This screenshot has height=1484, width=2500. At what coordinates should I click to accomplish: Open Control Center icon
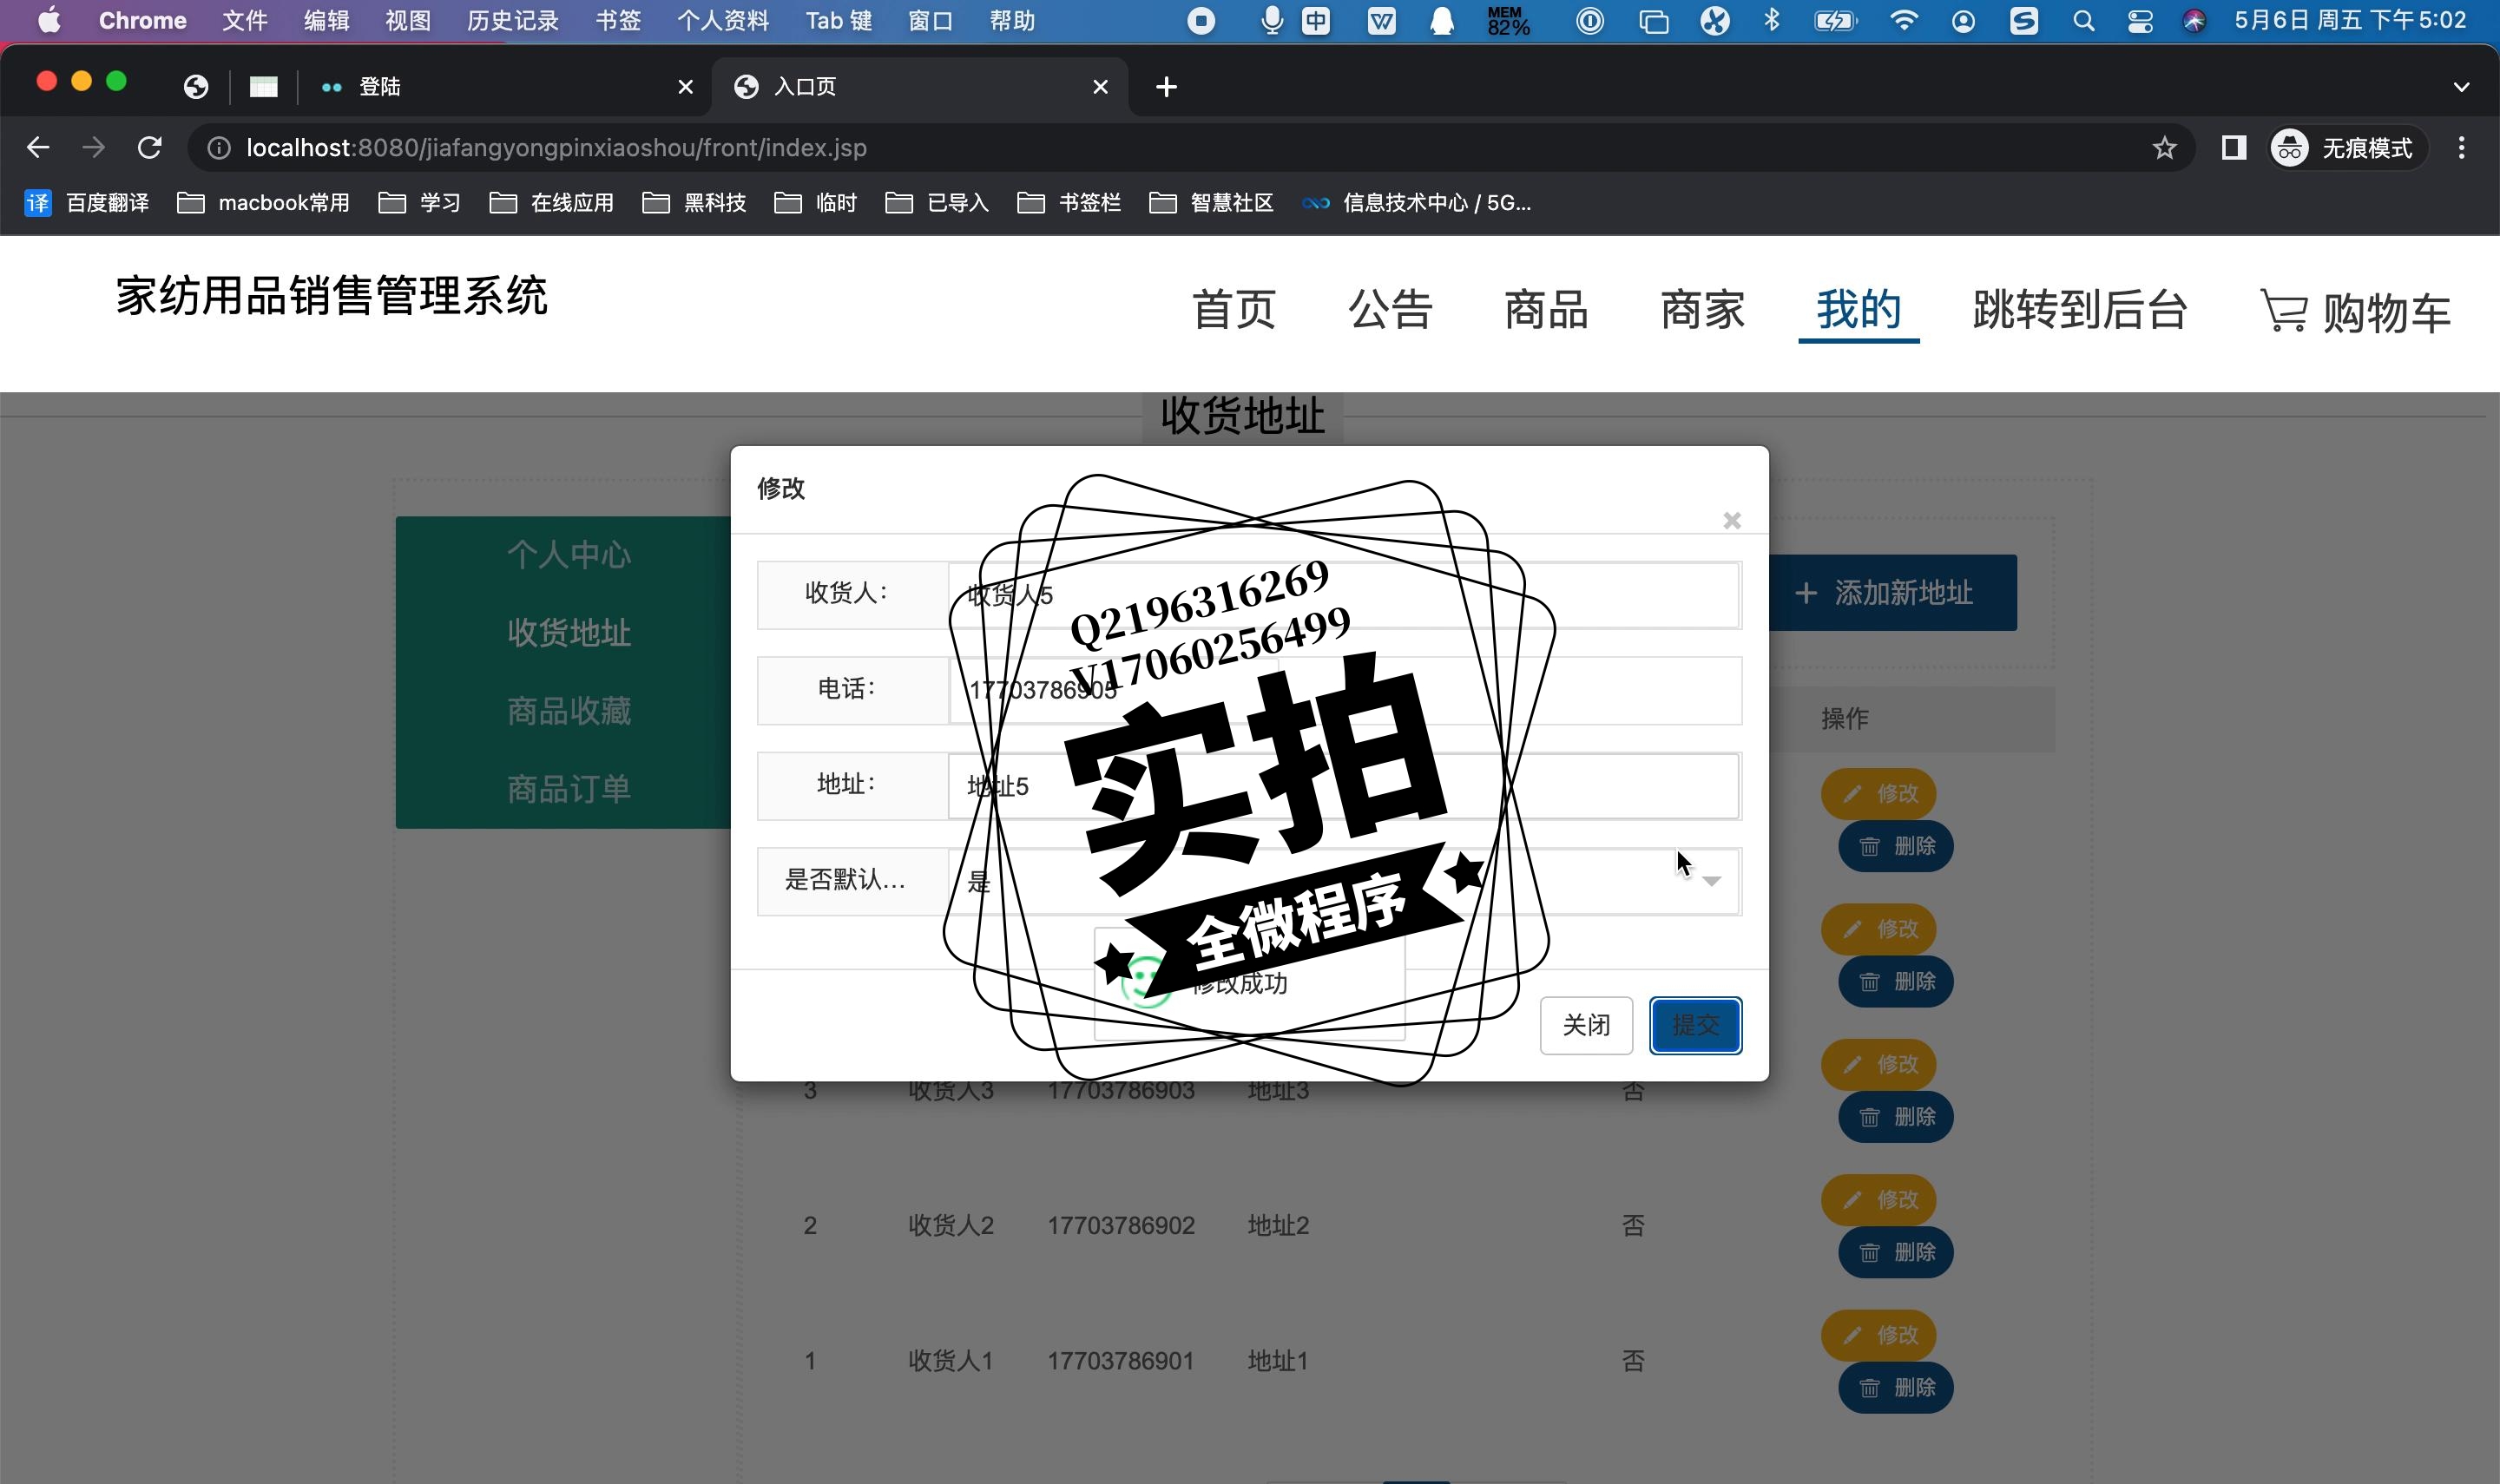click(x=2140, y=20)
